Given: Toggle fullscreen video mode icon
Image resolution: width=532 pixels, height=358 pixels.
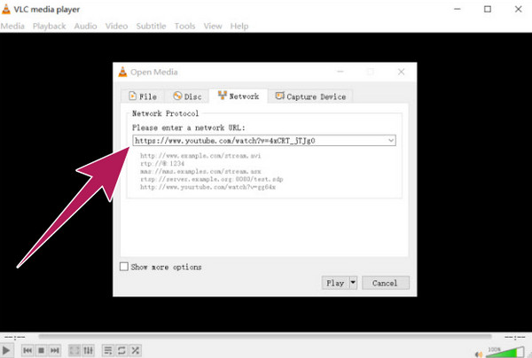Looking at the screenshot, I should (x=74, y=351).
